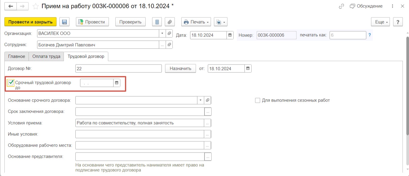Open Обсуждение discussion panel
This screenshot has width=409, height=176.
pos(366,6)
